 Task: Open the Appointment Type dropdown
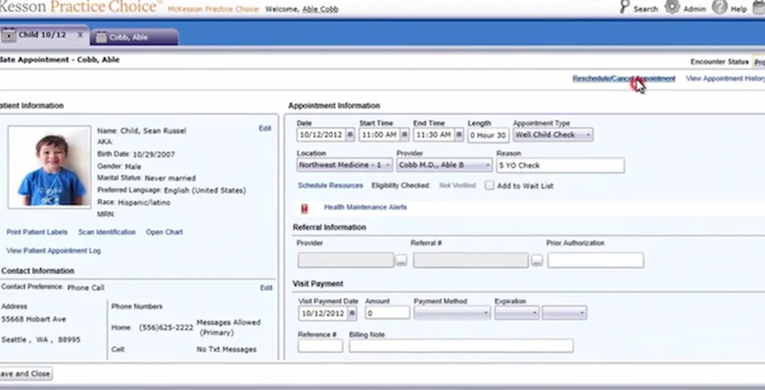pyautogui.click(x=588, y=134)
